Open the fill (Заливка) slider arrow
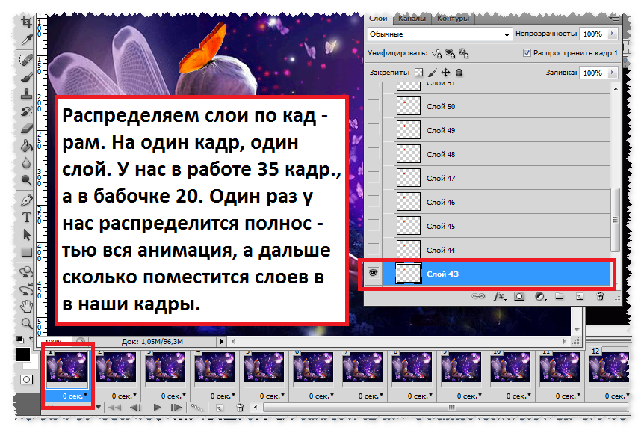This screenshot has width=644, height=433. click(613, 73)
